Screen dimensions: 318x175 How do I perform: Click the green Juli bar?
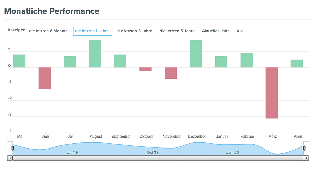[x=70, y=62]
